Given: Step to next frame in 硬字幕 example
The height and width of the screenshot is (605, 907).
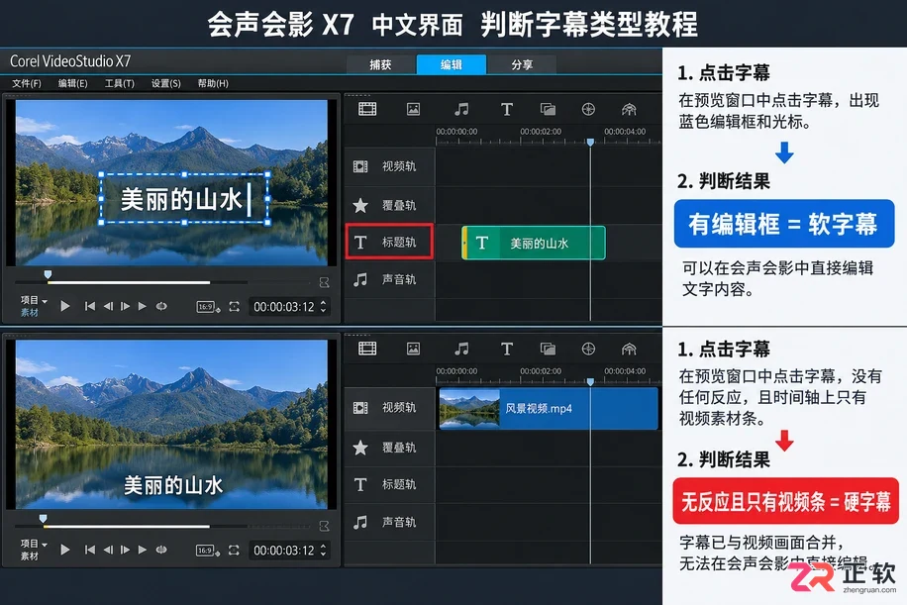Looking at the screenshot, I should click(125, 550).
